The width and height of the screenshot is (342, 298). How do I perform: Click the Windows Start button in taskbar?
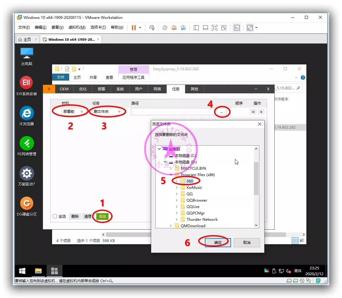(x=22, y=271)
